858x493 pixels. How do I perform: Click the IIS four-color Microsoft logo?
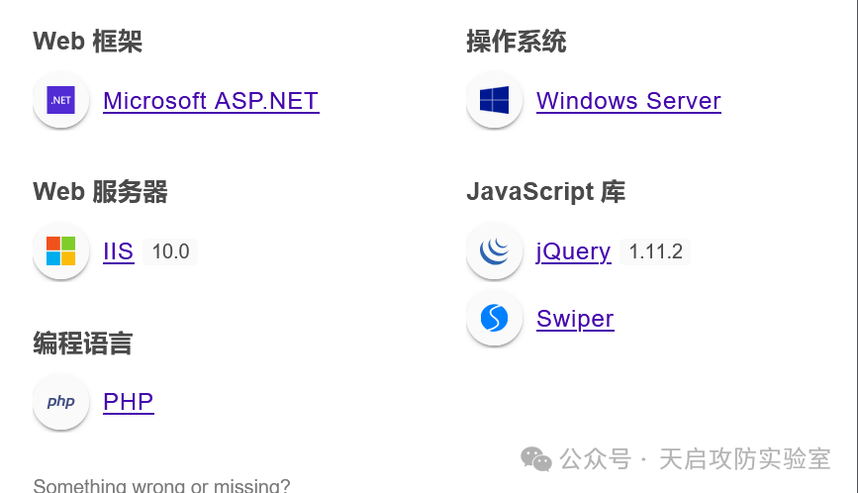pos(60,251)
